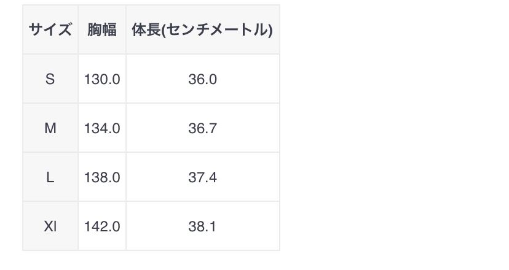Pick the 体長 cell in the L row
The width and height of the screenshot is (509, 270).
pos(202,177)
